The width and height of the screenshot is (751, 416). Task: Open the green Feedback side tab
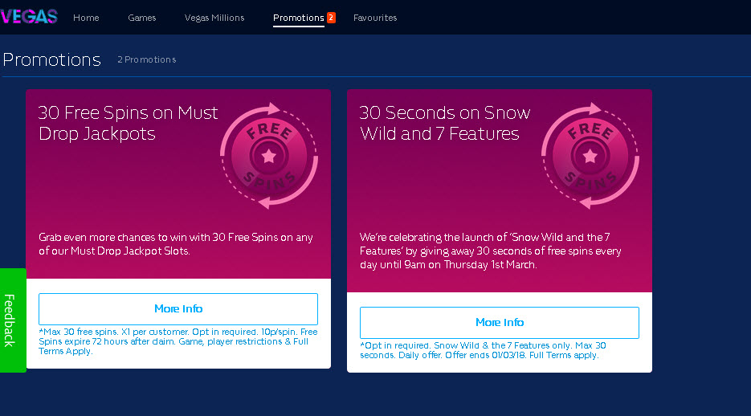13,320
